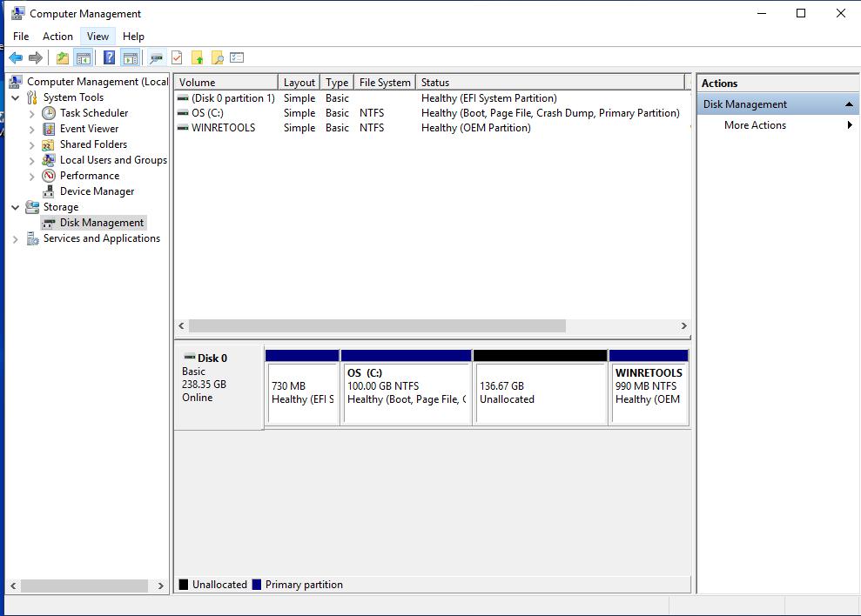The image size is (861, 616).
Task: Open the View menu
Action: pos(98,37)
